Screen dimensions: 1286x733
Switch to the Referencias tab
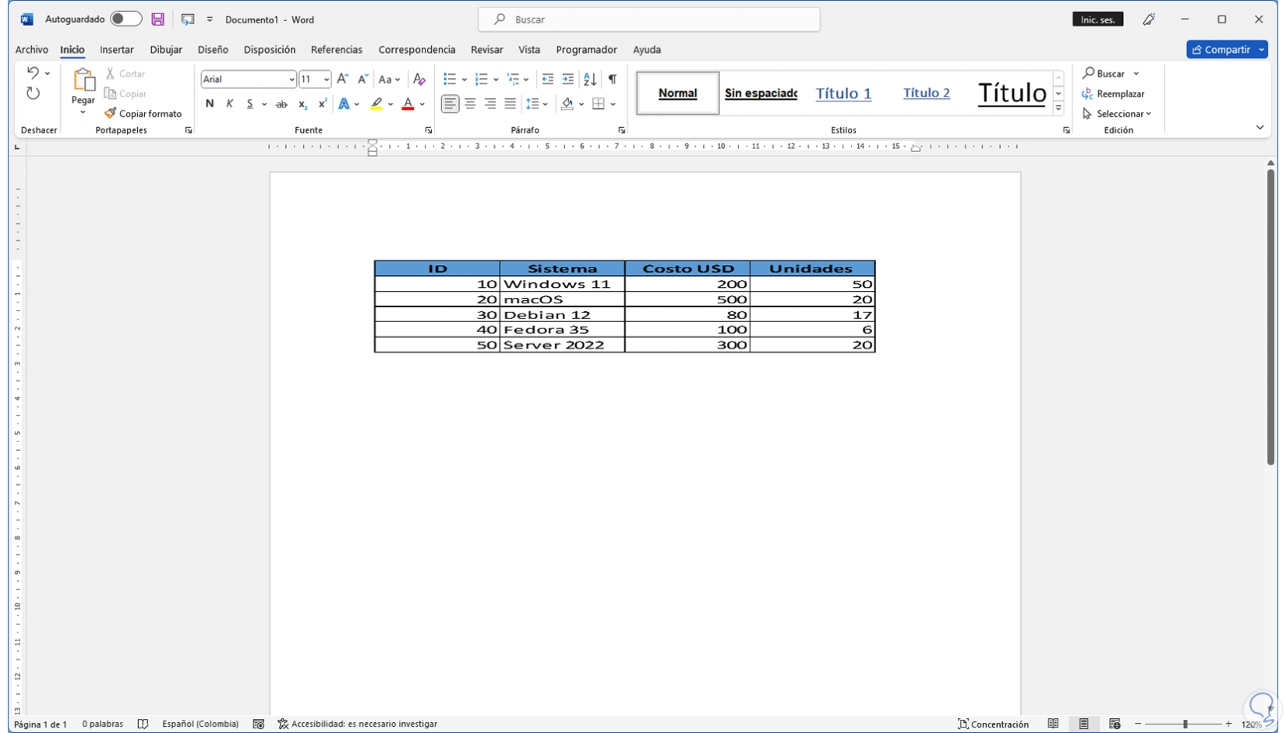[337, 49]
